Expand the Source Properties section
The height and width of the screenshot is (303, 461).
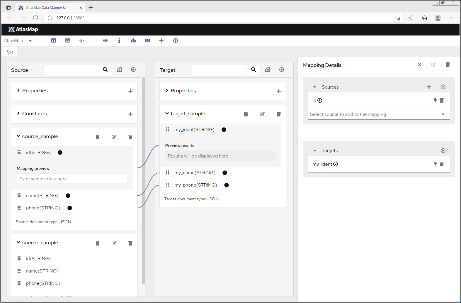tap(18, 91)
